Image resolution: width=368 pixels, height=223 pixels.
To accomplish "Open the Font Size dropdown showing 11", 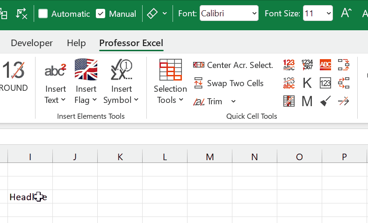I will tap(318, 14).
